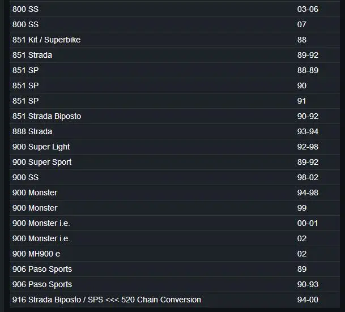The width and height of the screenshot is (345, 312).
Task: Select the 851 Strada Biposto entry
Action: [x=46, y=116]
